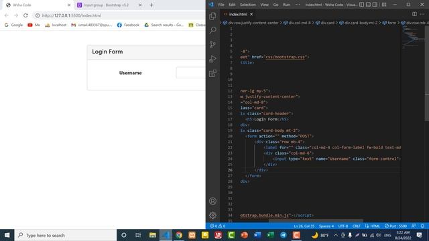Screen dimensions: 429x241
Task: Open Word from the taskbar
Action: (257, 235)
